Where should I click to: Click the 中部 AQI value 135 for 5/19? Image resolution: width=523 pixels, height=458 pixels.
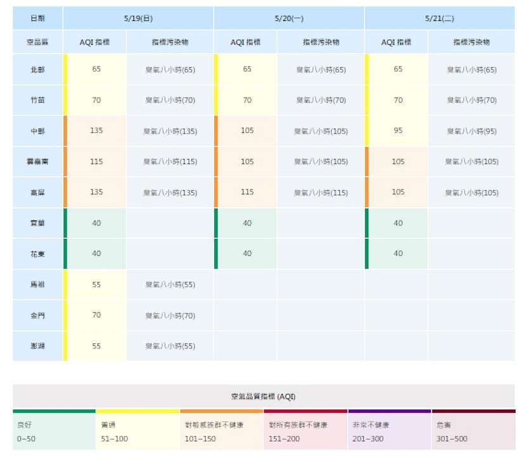[96, 131]
